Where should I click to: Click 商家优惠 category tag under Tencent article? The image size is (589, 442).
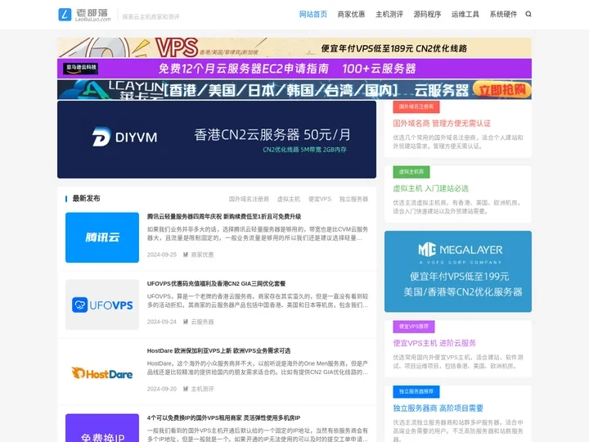(202, 255)
